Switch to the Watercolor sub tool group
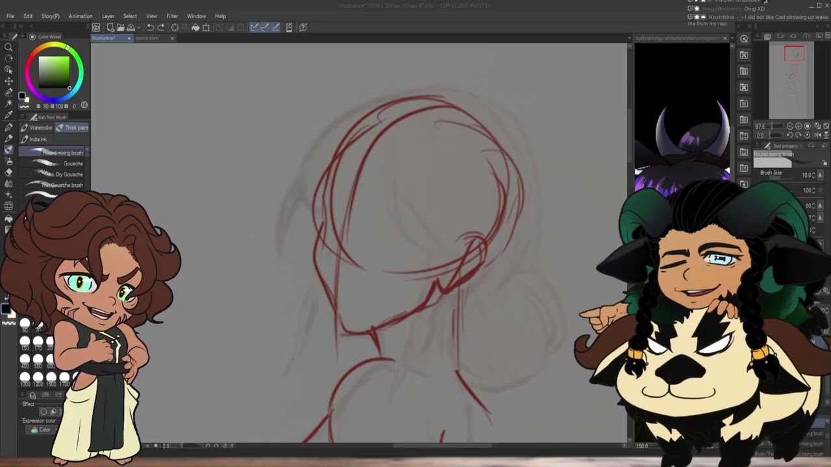831x467 pixels. pyautogui.click(x=36, y=128)
